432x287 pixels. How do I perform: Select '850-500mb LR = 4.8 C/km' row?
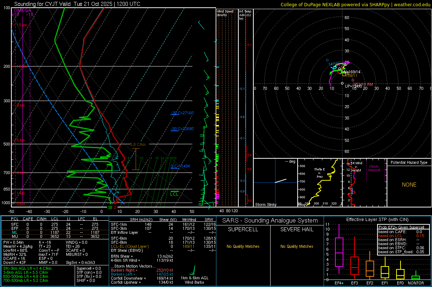click(26, 276)
